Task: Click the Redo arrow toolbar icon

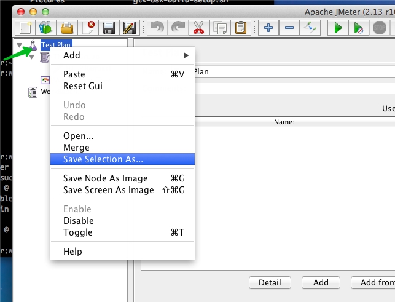Action: pyautogui.click(x=178, y=28)
